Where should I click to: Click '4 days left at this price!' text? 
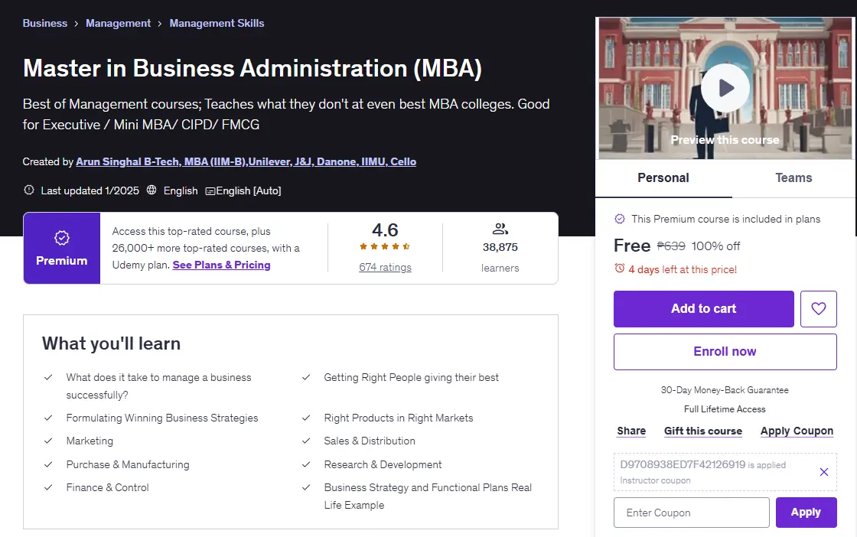683,269
